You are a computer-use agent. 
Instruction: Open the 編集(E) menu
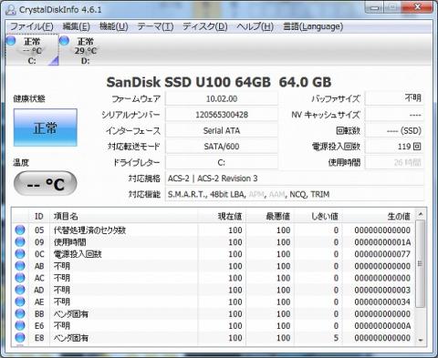click(x=76, y=26)
